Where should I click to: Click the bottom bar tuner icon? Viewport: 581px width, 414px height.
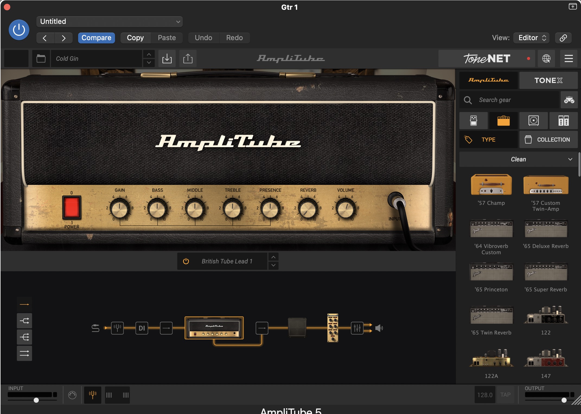pyautogui.click(x=92, y=395)
